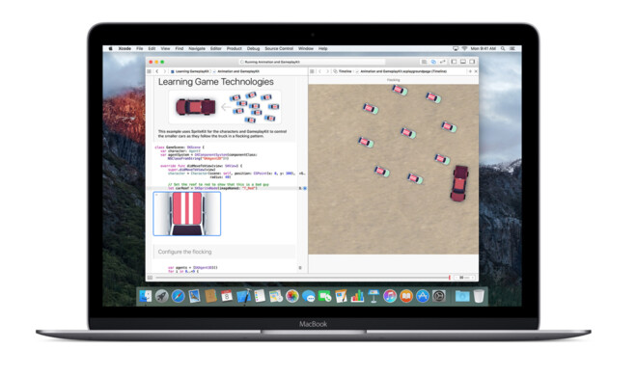637x376 pixels.
Task: Open Numbers chart icon in the Dock
Action: 357,297
